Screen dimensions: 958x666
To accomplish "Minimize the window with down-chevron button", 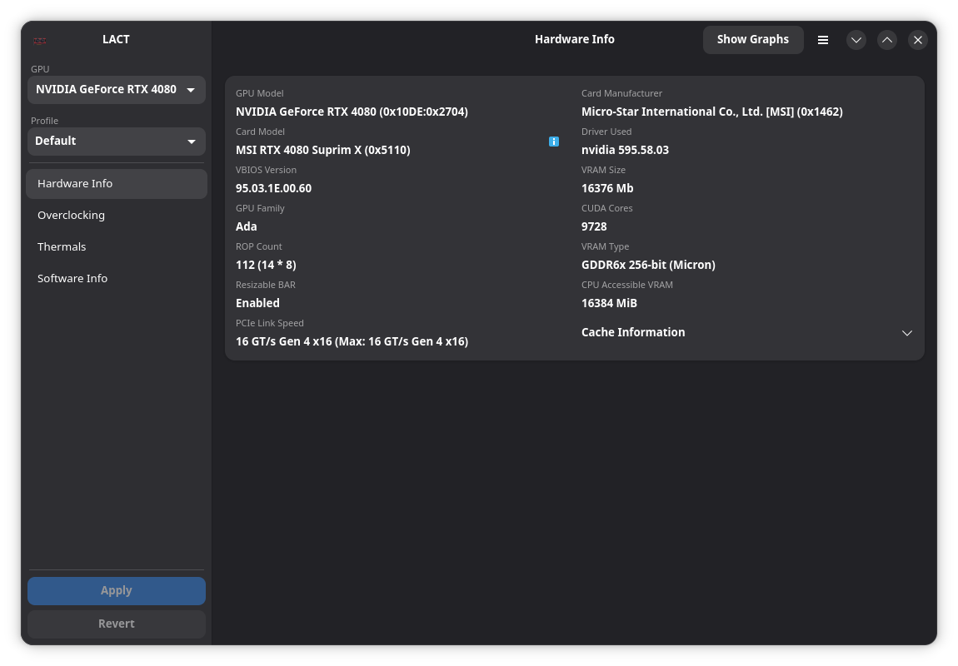I will [856, 40].
